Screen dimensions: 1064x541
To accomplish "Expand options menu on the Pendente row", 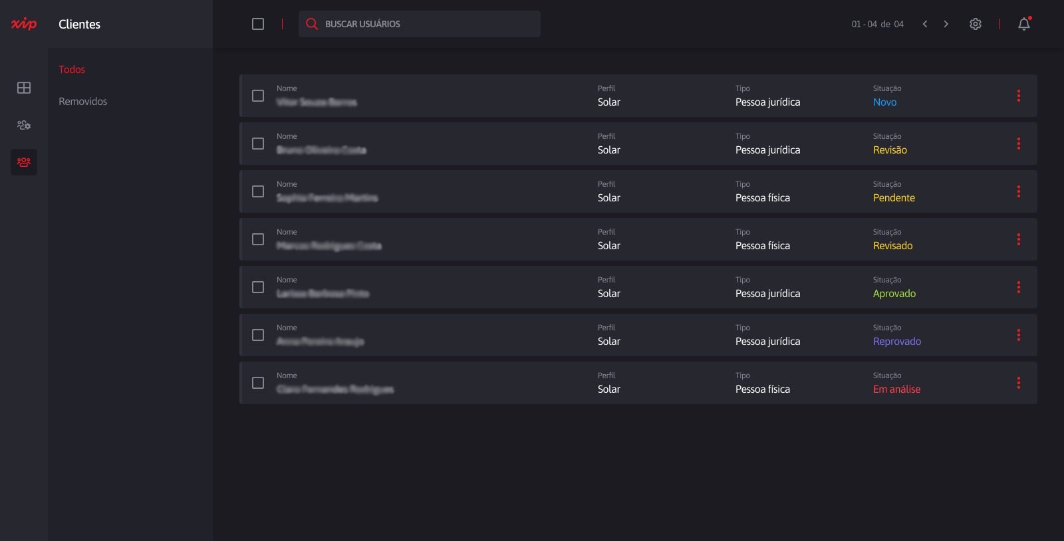I will (x=1018, y=191).
